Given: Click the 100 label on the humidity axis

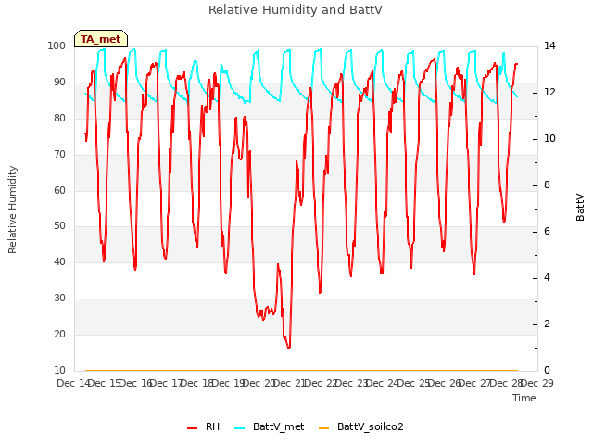Looking at the screenshot, I should coord(57,45).
